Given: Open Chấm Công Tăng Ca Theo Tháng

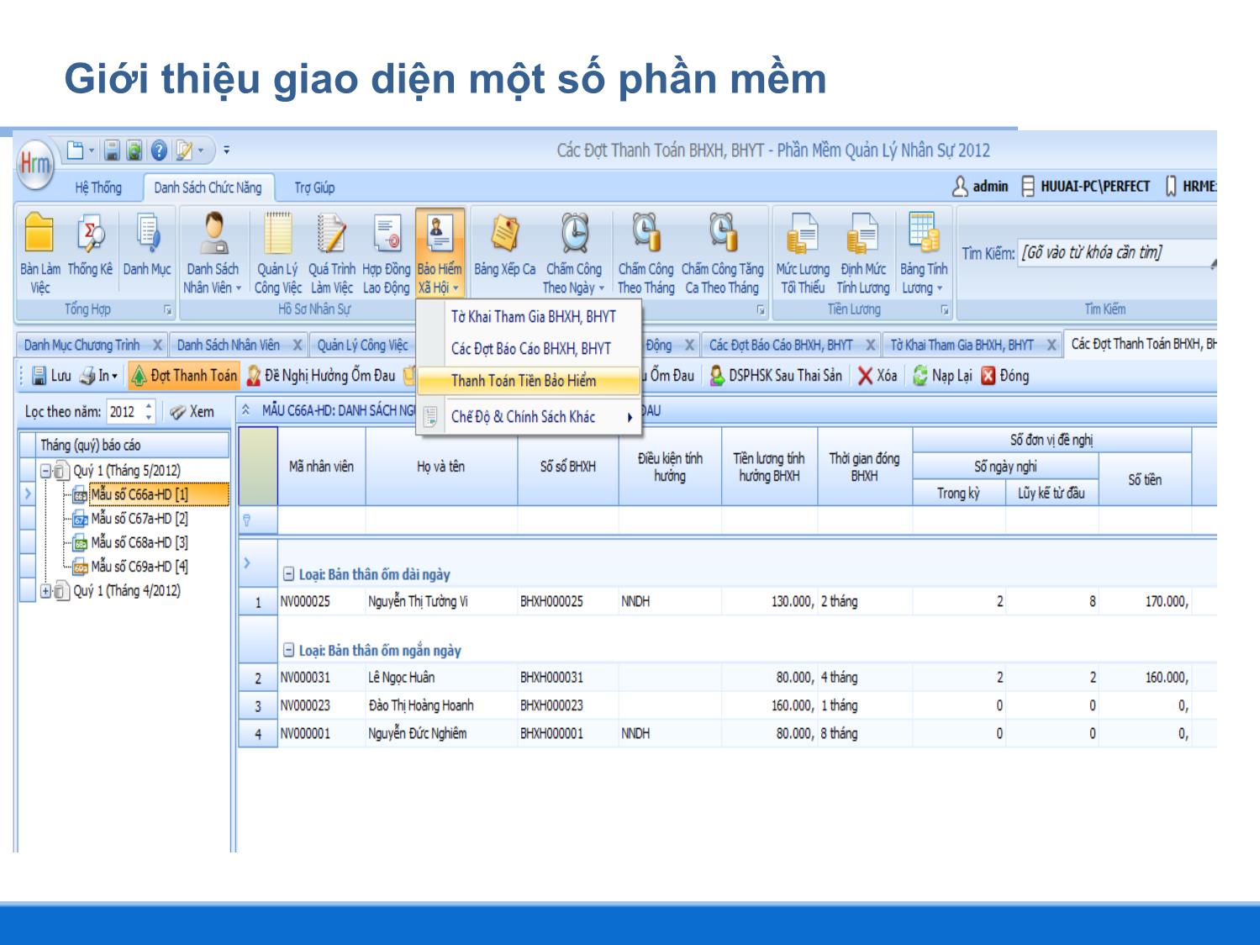Looking at the screenshot, I should [722, 252].
